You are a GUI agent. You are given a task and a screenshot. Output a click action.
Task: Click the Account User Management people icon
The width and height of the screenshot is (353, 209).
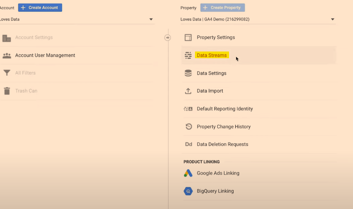pyautogui.click(x=7, y=55)
